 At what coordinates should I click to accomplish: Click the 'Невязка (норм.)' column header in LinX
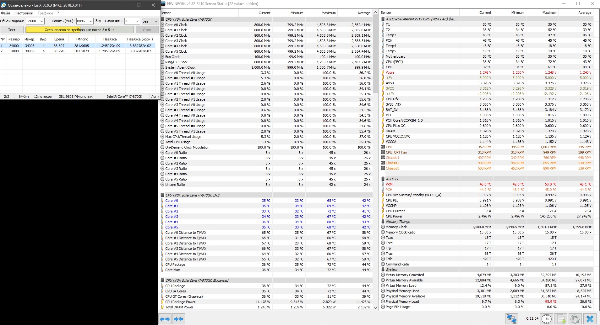pos(140,39)
